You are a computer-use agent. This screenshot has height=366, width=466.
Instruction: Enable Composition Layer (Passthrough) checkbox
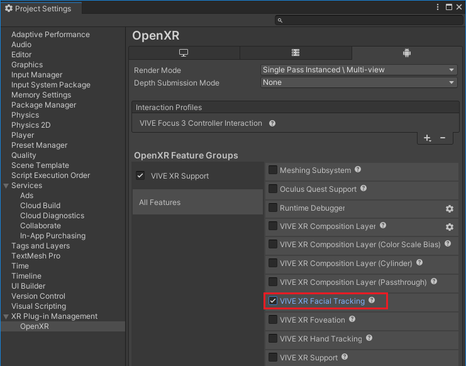[273, 282]
